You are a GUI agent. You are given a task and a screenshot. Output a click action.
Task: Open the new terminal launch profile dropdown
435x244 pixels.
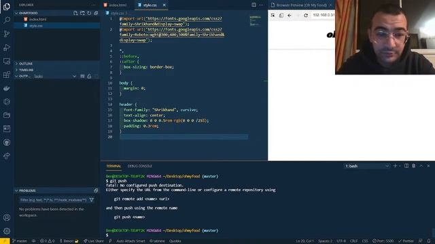click(x=400, y=165)
